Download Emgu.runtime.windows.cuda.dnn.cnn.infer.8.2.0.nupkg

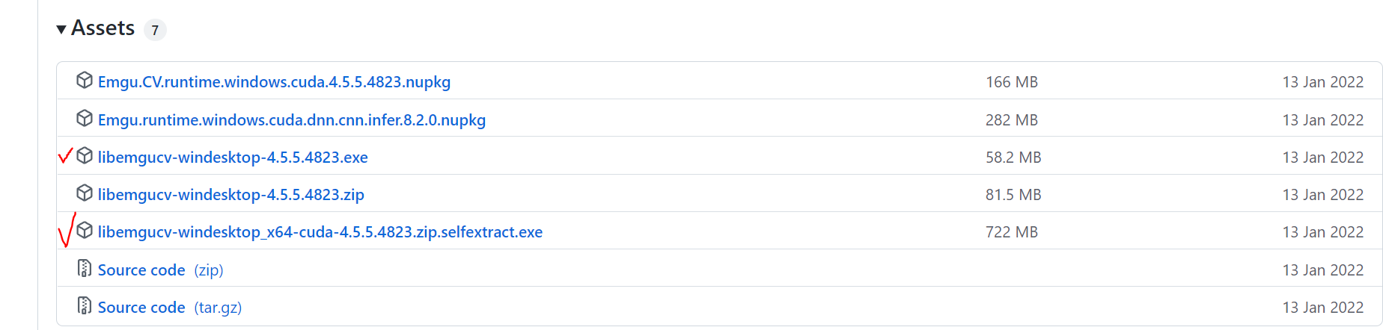(x=292, y=119)
